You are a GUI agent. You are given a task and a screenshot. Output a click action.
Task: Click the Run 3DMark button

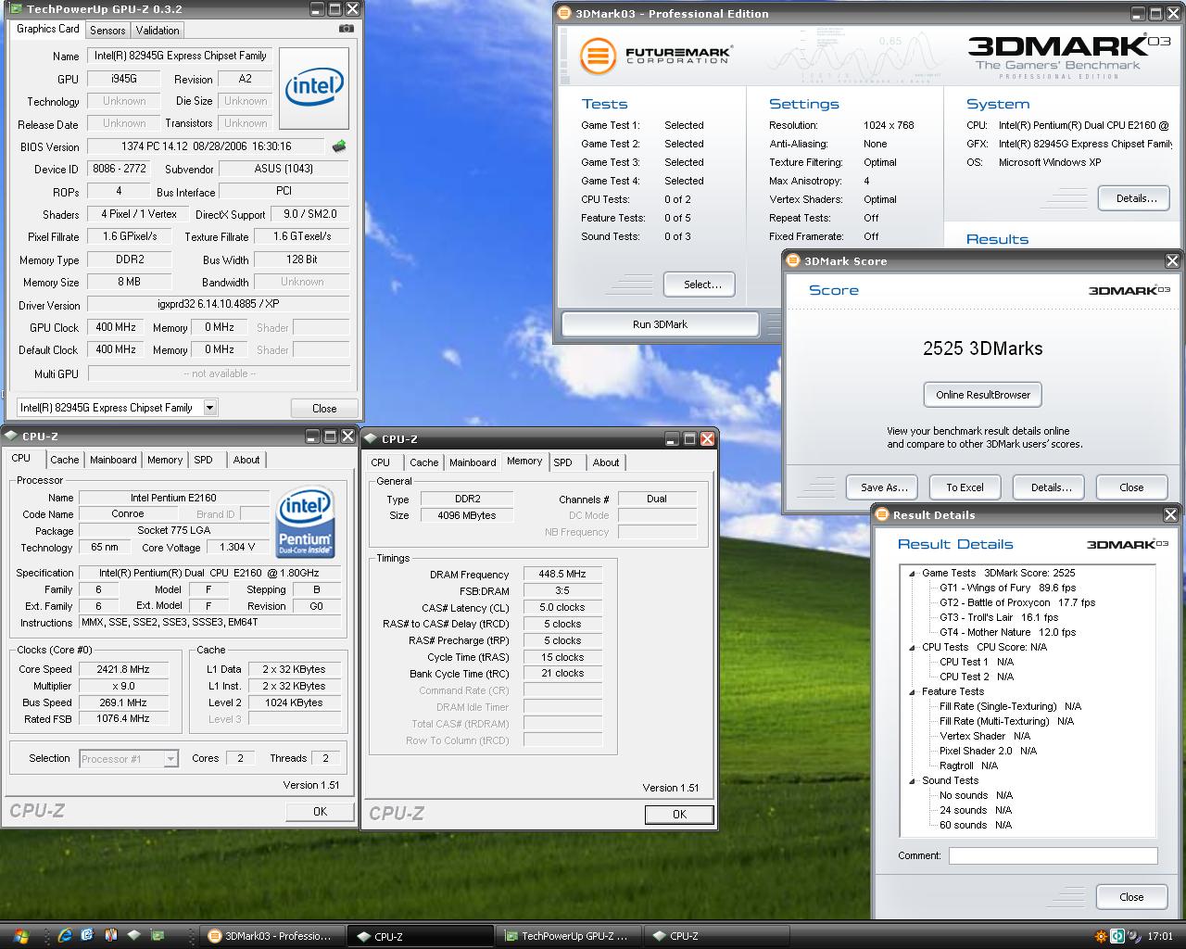(660, 324)
